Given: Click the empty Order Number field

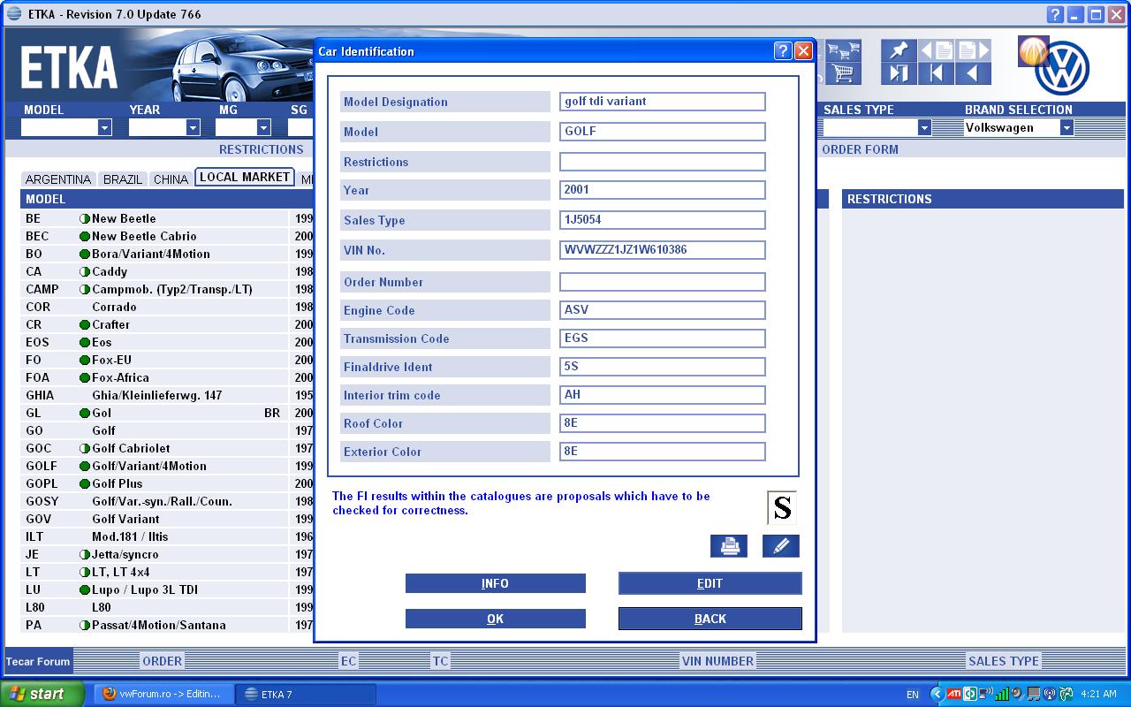Looking at the screenshot, I should click(x=663, y=282).
